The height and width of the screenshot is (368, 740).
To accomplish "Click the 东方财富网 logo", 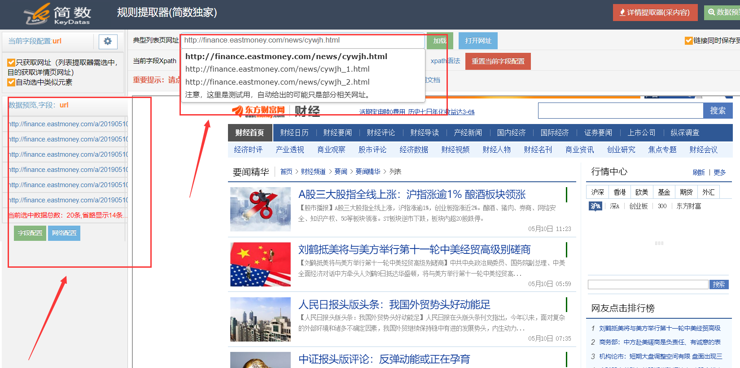I will pyautogui.click(x=258, y=111).
